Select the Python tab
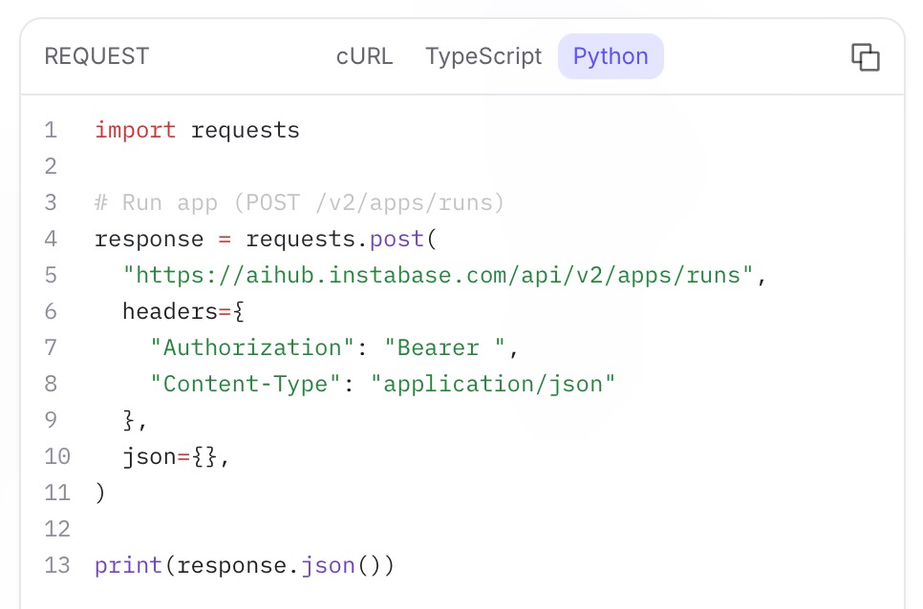923x609 pixels. [x=611, y=56]
